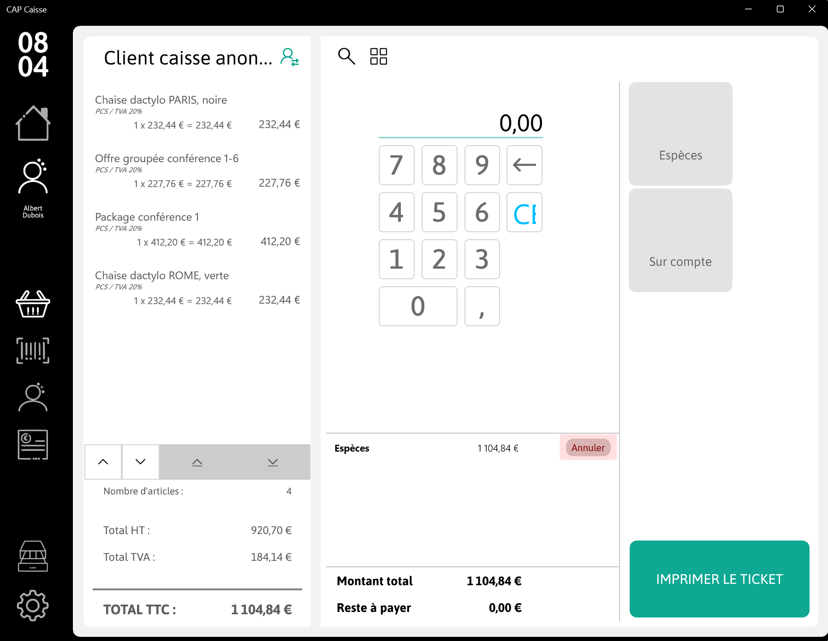The width and height of the screenshot is (828, 641).
Task: Click Total TVA value 184,14 €
Action: (x=271, y=557)
